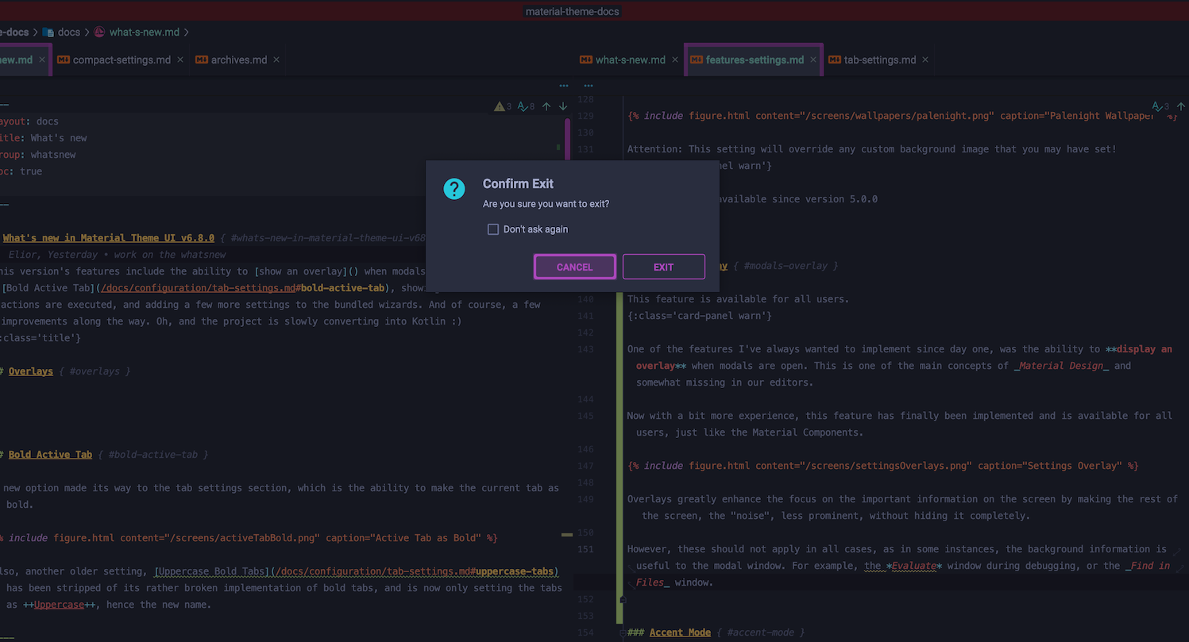Click the docs folder icon in the breadcrumb
This screenshot has height=642, width=1189.
pyautogui.click(x=48, y=32)
